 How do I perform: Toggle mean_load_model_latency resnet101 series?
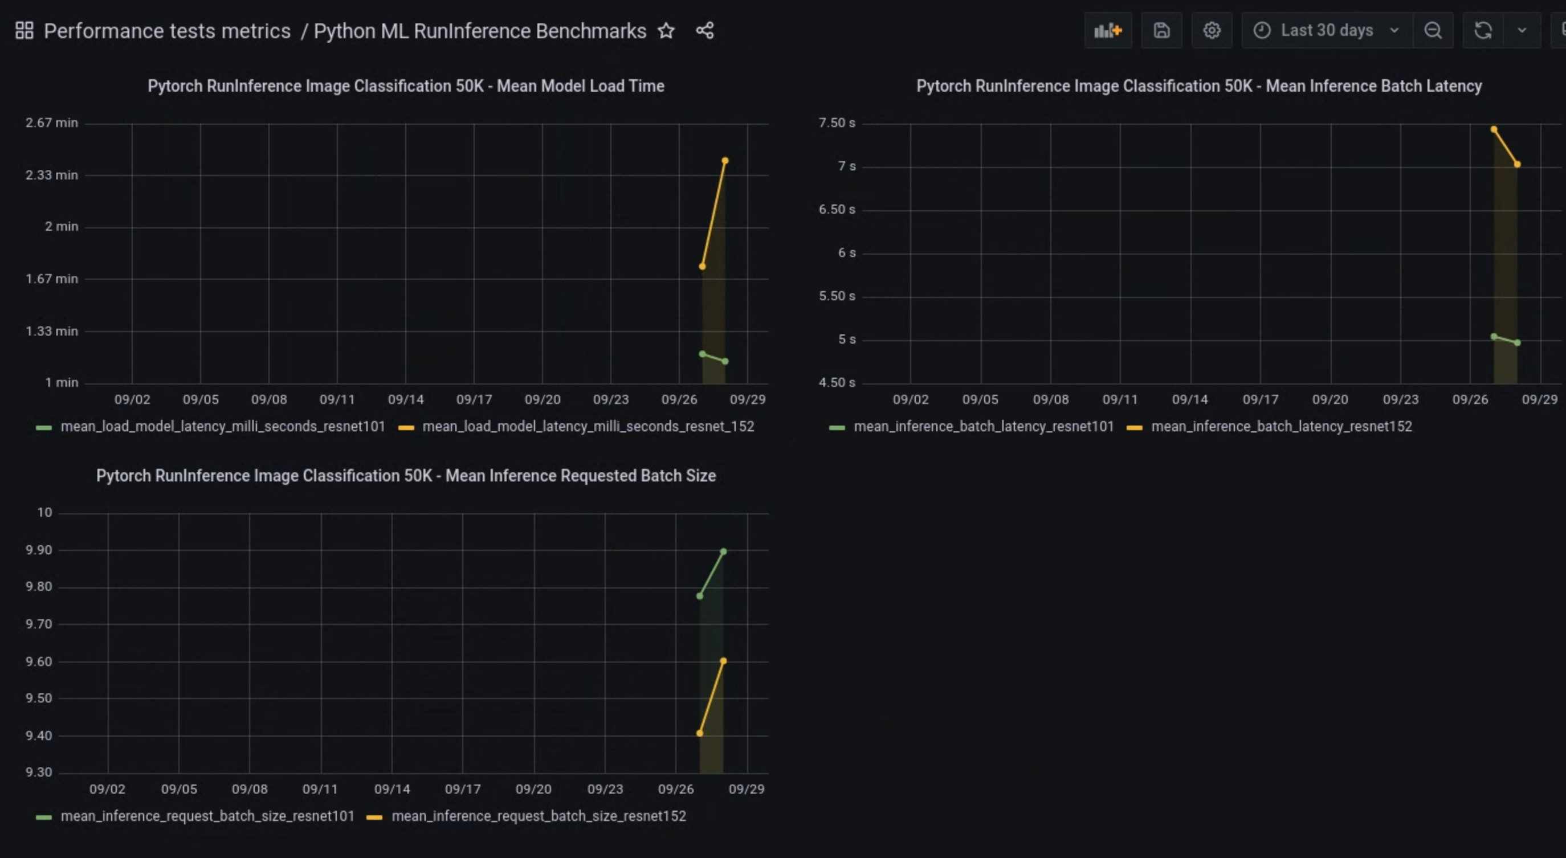222,427
